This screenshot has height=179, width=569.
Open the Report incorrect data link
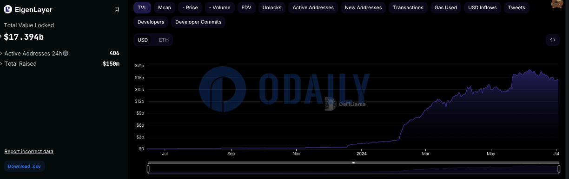tap(29, 151)
